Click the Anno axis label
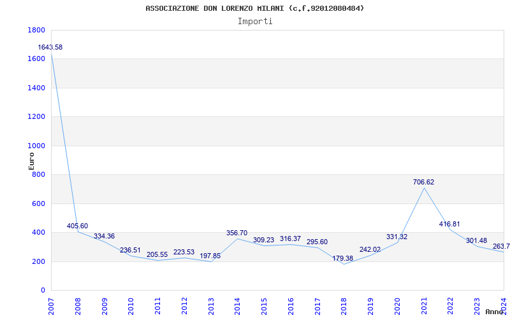The height and width of the screenshot is (318, 510). pyautogui.click(x=493, y=312)
